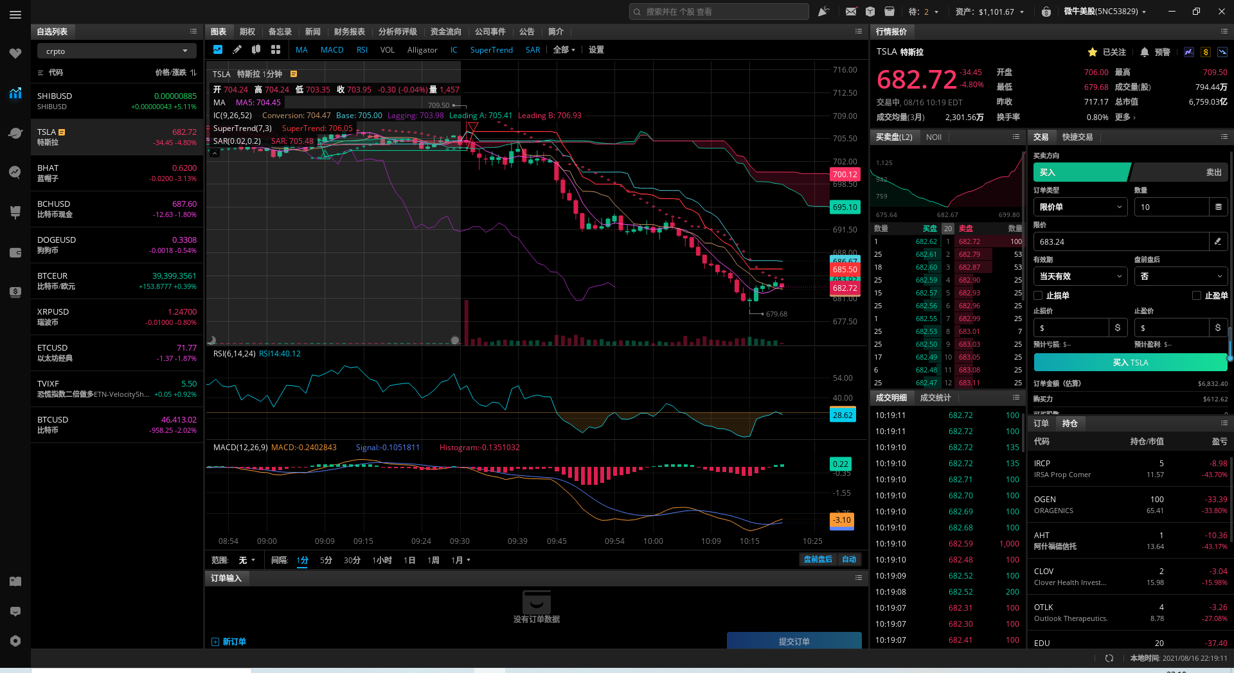Open the multi-chart grid layout icon
The height and width of the screenshot is (673, 1234).
tap(276, 49)
